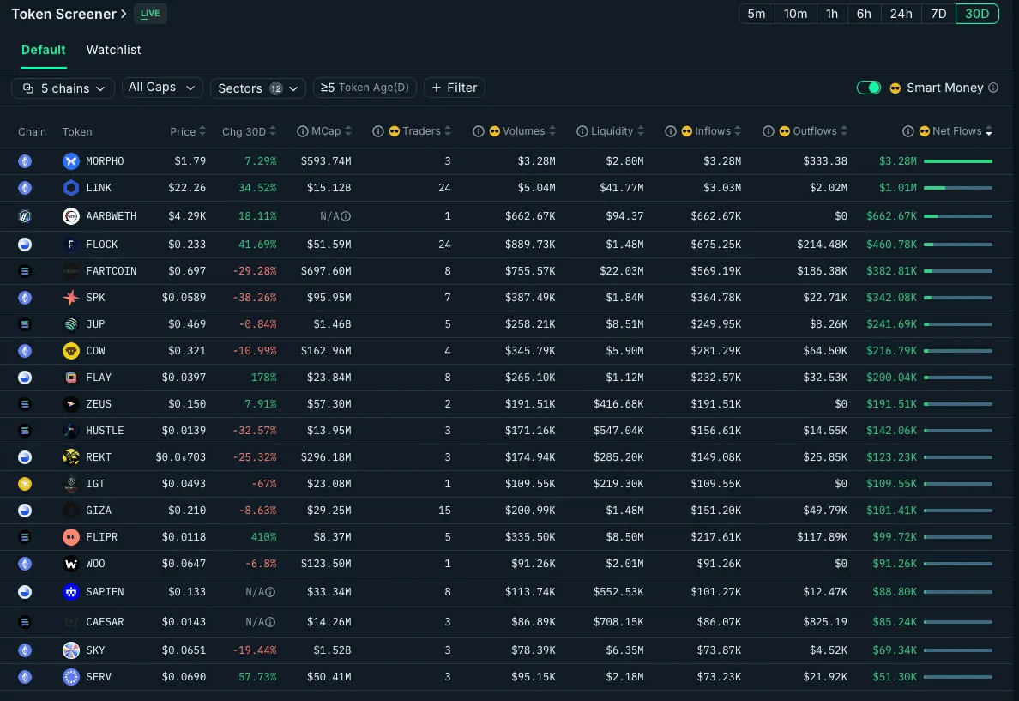1019x701 pixels.
Task: Click the FLOCK token logo
Action: 71,245
